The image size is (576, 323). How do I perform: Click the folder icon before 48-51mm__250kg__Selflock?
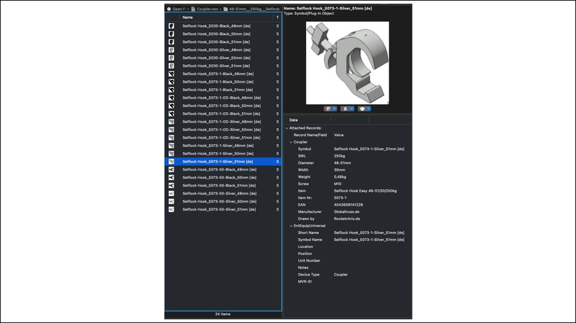226,9
